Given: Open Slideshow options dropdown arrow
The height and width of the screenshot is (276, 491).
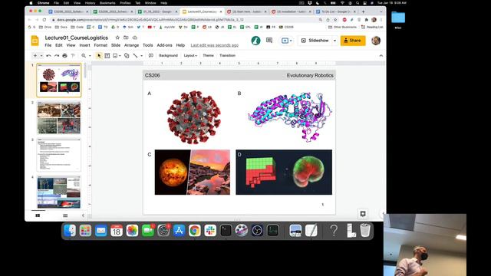Looking at the screenshot, I should point(334,41).
